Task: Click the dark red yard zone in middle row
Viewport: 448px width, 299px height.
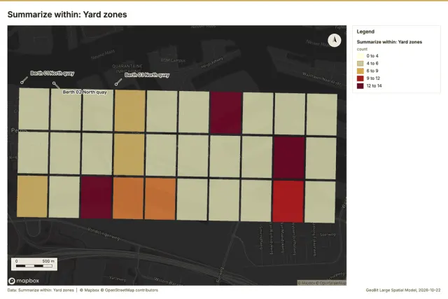Action: [289, 158]
